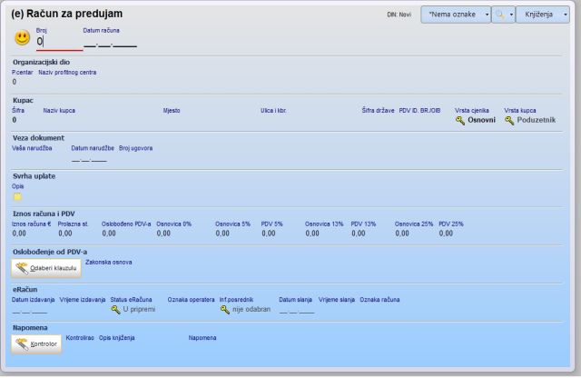The width and height of the screenshot is (581, 378).
Task: Click the key icon next to nije odabran
Action: [224, 309]
